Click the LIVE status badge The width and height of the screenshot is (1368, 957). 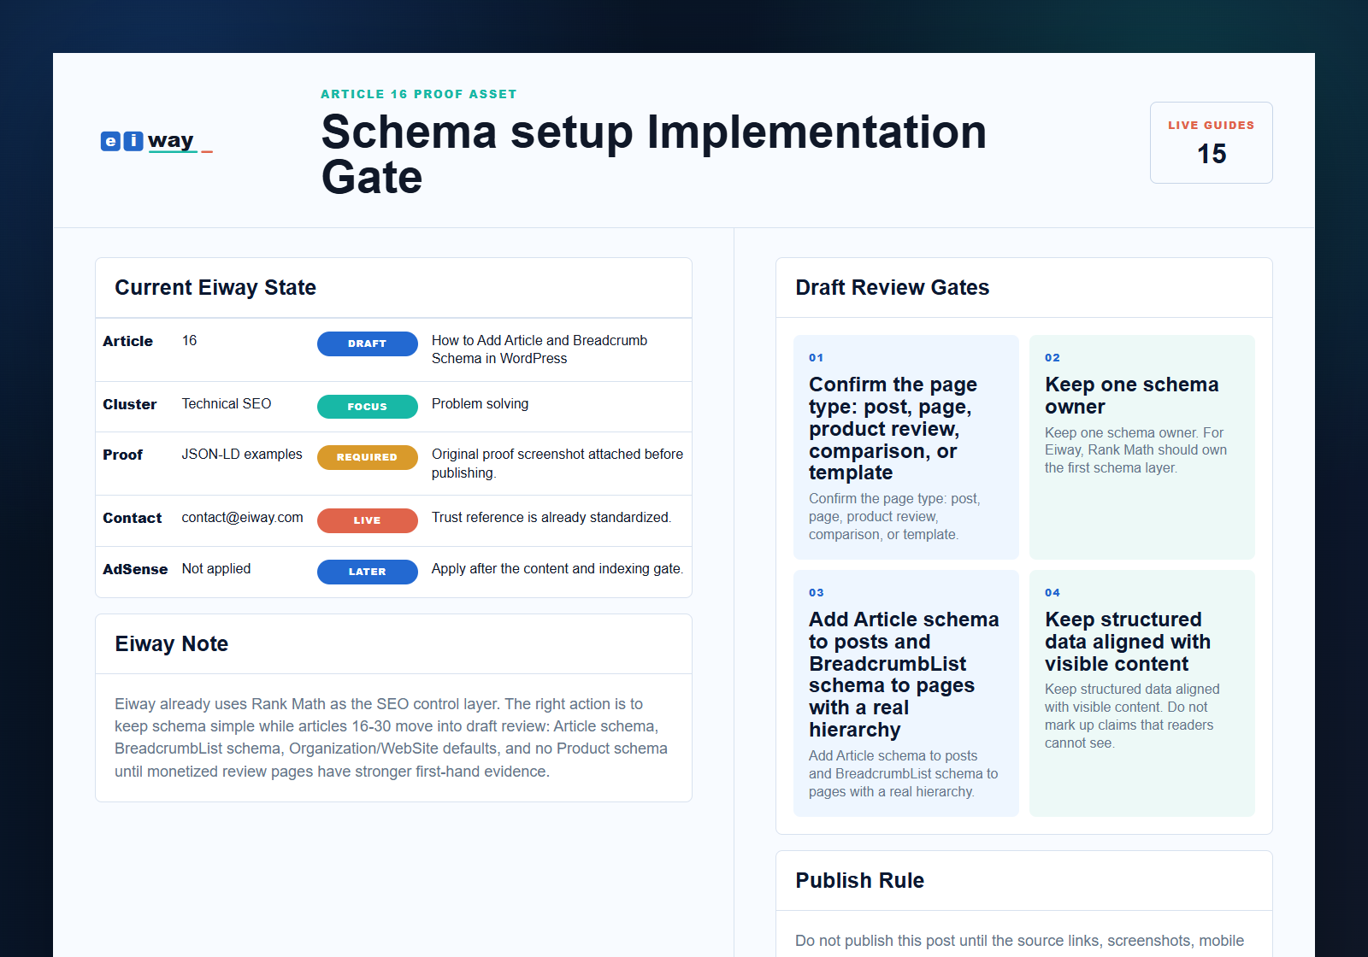[367, 520]
